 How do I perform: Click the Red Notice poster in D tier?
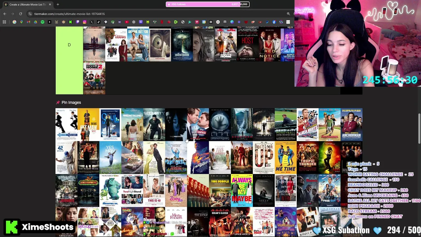point(269,45)
